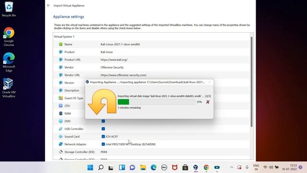Screen dimensions: 307x173
Task: Open Oracle VM VirtualBox desktop shortcut
Action: click(9, 87)
